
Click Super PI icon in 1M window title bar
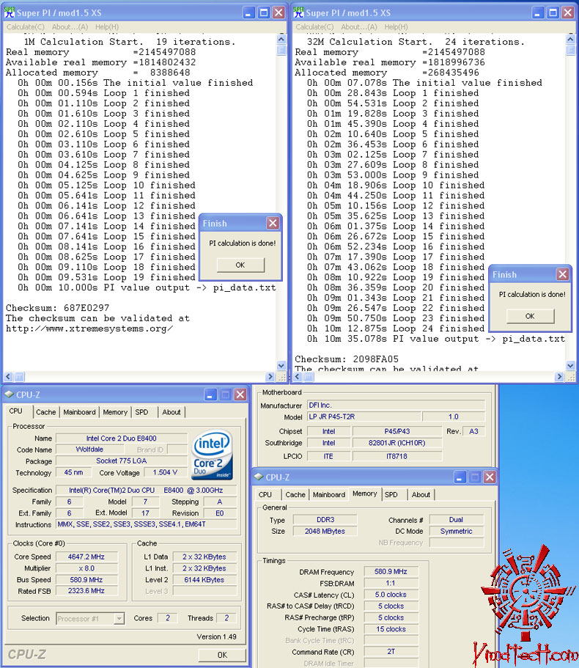click(10, 12)
